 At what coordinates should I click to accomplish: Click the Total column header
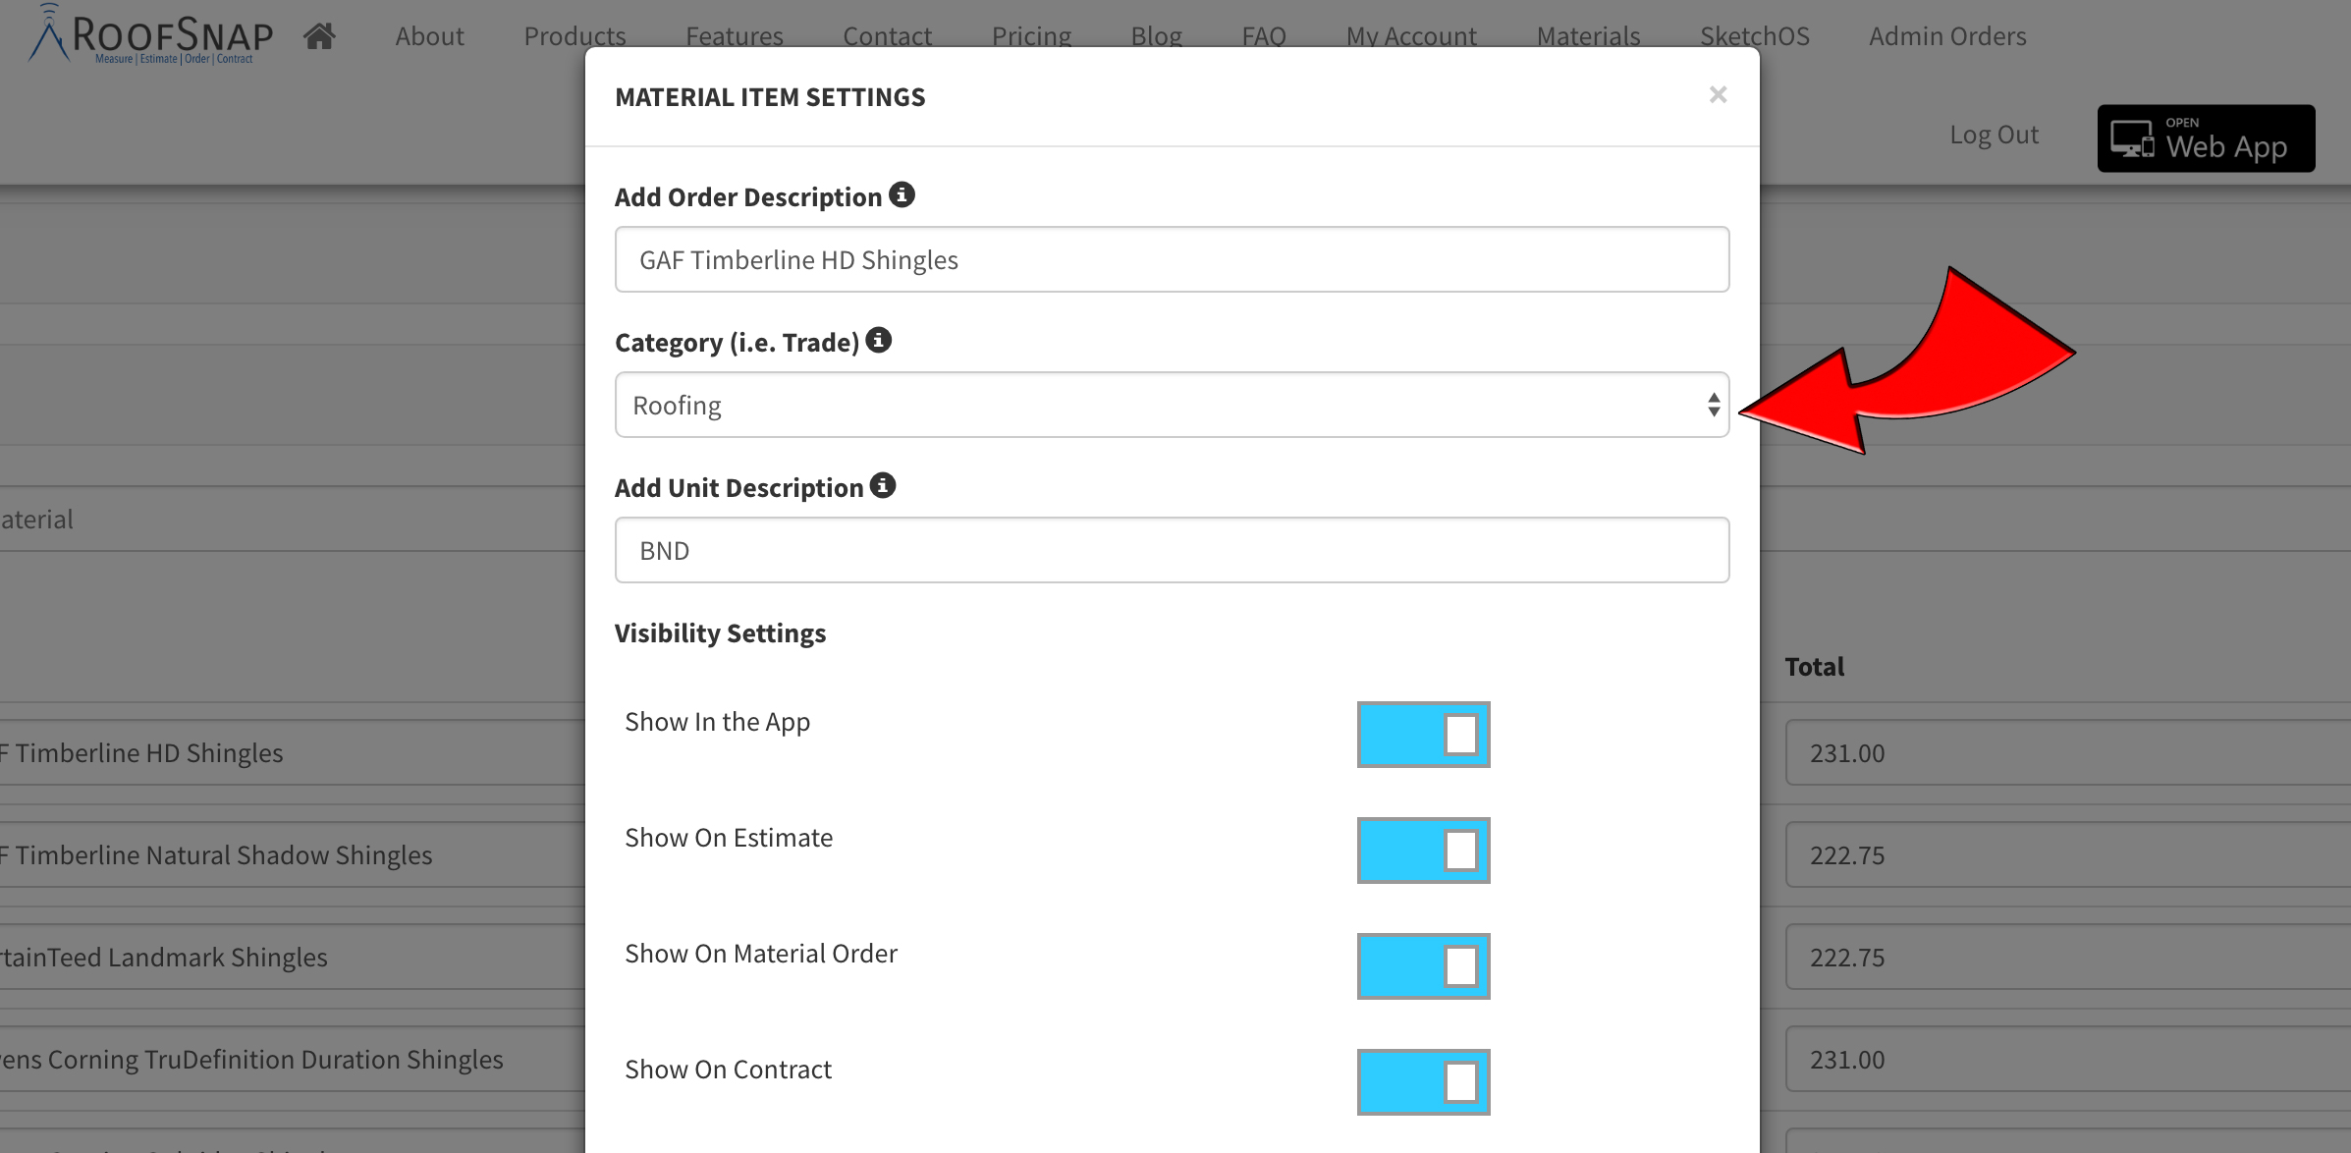(1814, 667)
